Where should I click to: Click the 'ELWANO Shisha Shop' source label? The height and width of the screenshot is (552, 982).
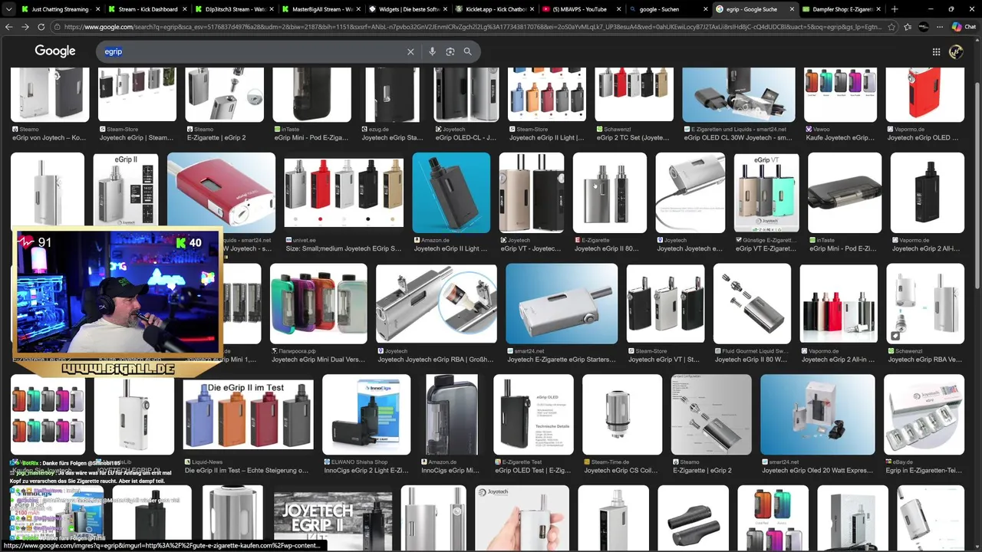point(359,462)
